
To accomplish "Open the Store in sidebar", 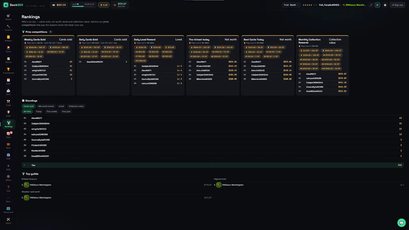I will (x=8, y=92).
